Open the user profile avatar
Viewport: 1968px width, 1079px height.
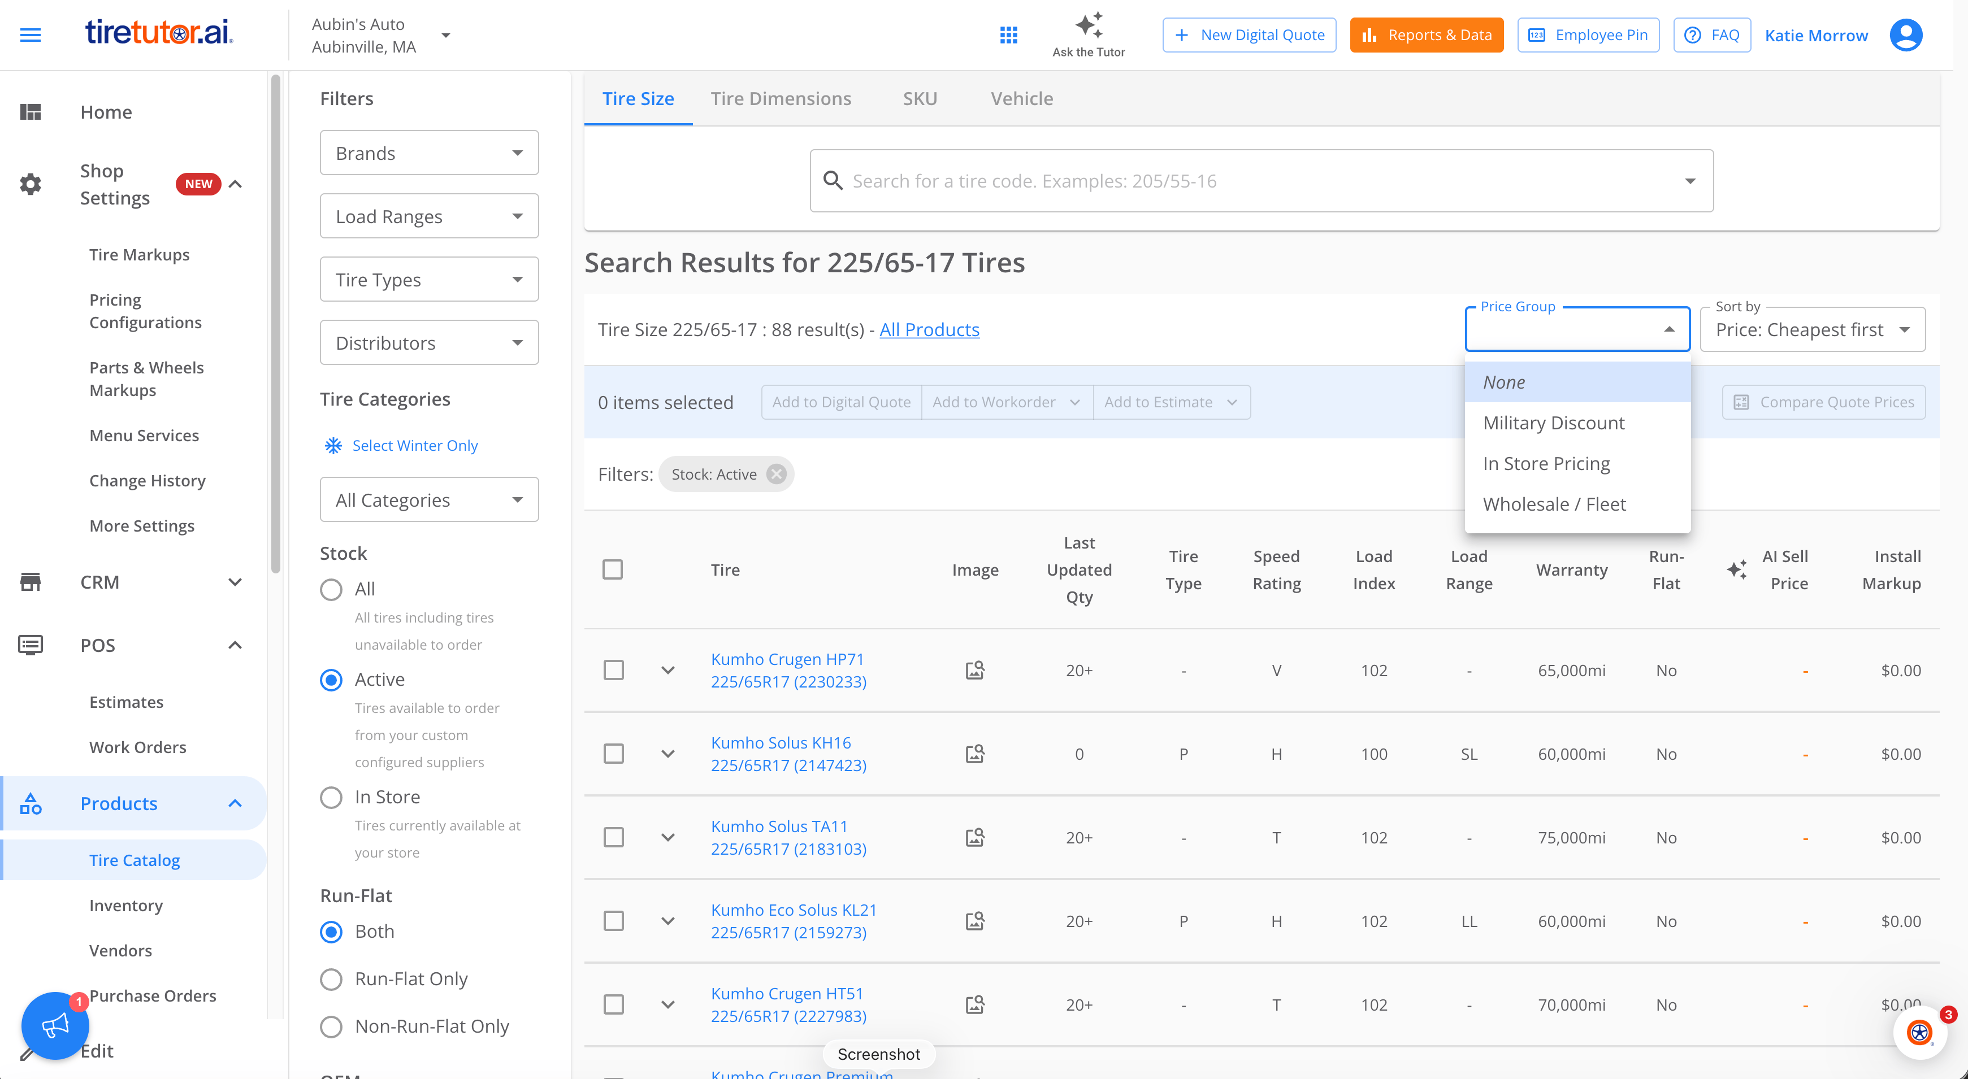(1906, 35)
